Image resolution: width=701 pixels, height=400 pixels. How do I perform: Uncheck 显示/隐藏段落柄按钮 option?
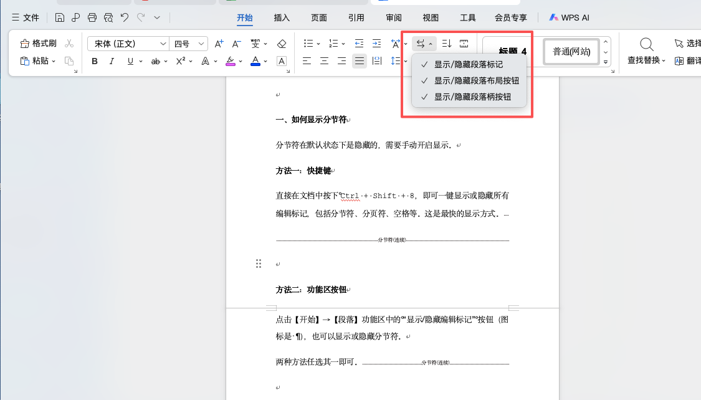tap(469, 97)
